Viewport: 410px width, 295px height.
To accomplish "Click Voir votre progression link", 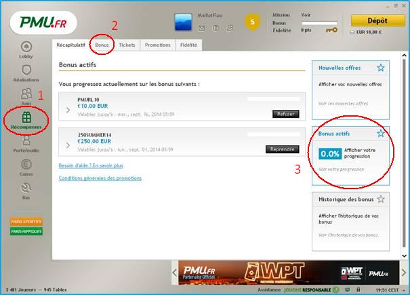I will point(342,170).
